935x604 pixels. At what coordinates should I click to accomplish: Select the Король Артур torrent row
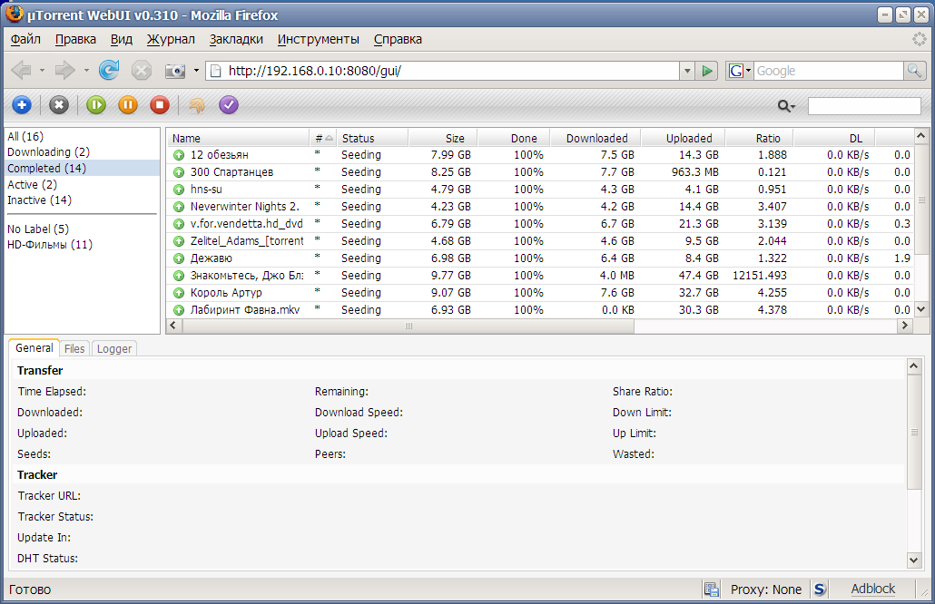click(x=226, y=293)
